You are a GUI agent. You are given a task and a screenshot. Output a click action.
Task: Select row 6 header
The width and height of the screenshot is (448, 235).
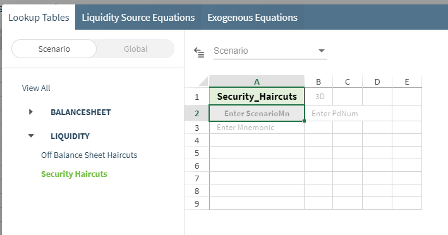(x=197, y=166)
